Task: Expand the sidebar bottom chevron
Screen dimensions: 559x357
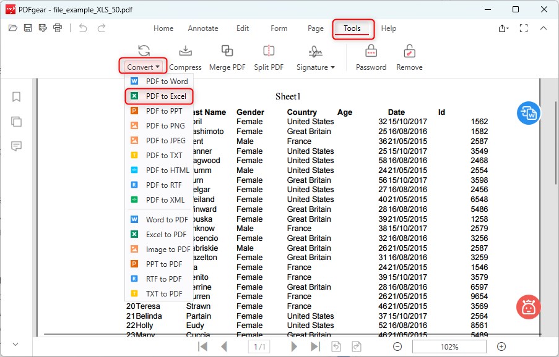Action: click(x=15, y=344)
